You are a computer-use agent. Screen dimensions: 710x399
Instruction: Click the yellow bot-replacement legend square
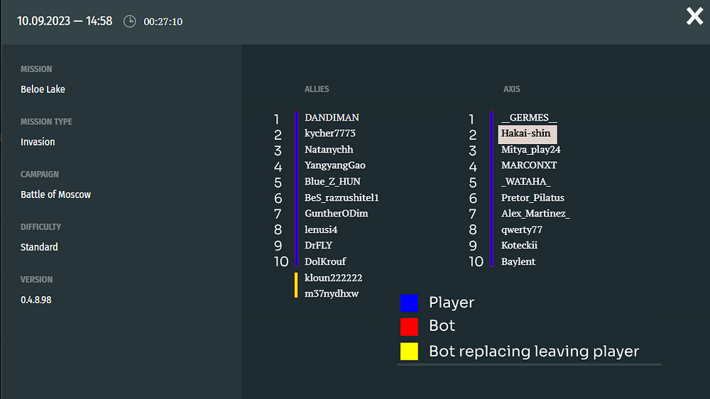[409, 351]
